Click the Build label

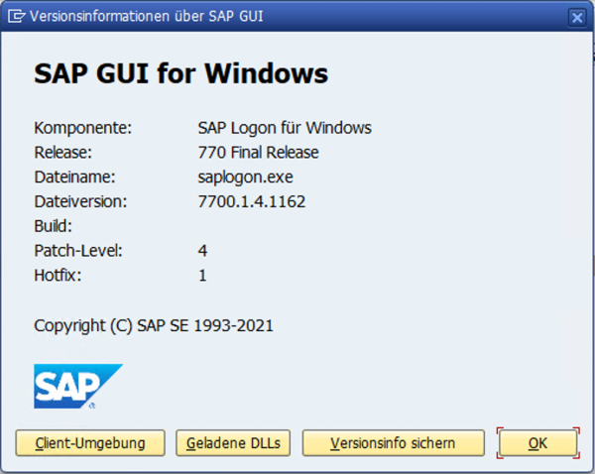coord(54,226)
